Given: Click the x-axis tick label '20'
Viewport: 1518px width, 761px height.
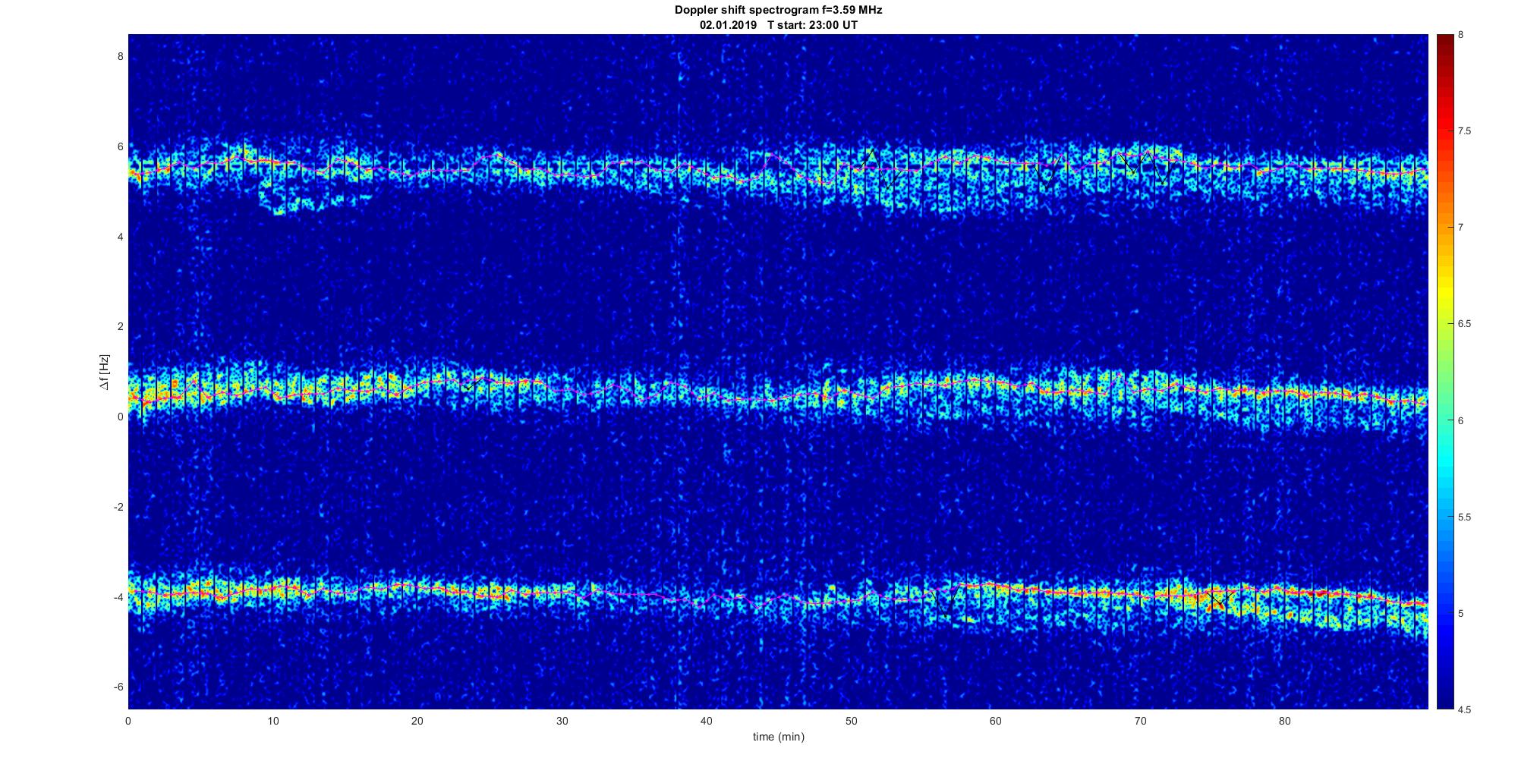Looking at the screenshot, I should tap(417, 721).
